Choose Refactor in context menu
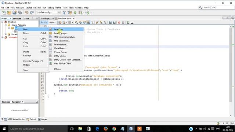Image resolution: width=235 pixels, height=132 pixels. click(33, 55)
